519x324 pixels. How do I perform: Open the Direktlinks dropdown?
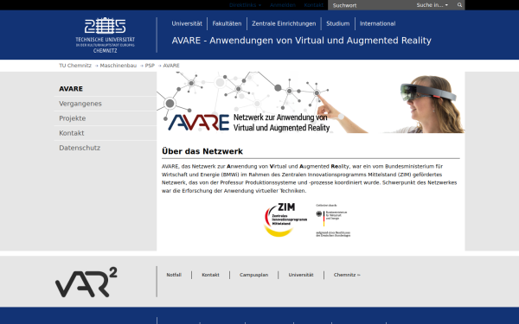click(245, 5)
